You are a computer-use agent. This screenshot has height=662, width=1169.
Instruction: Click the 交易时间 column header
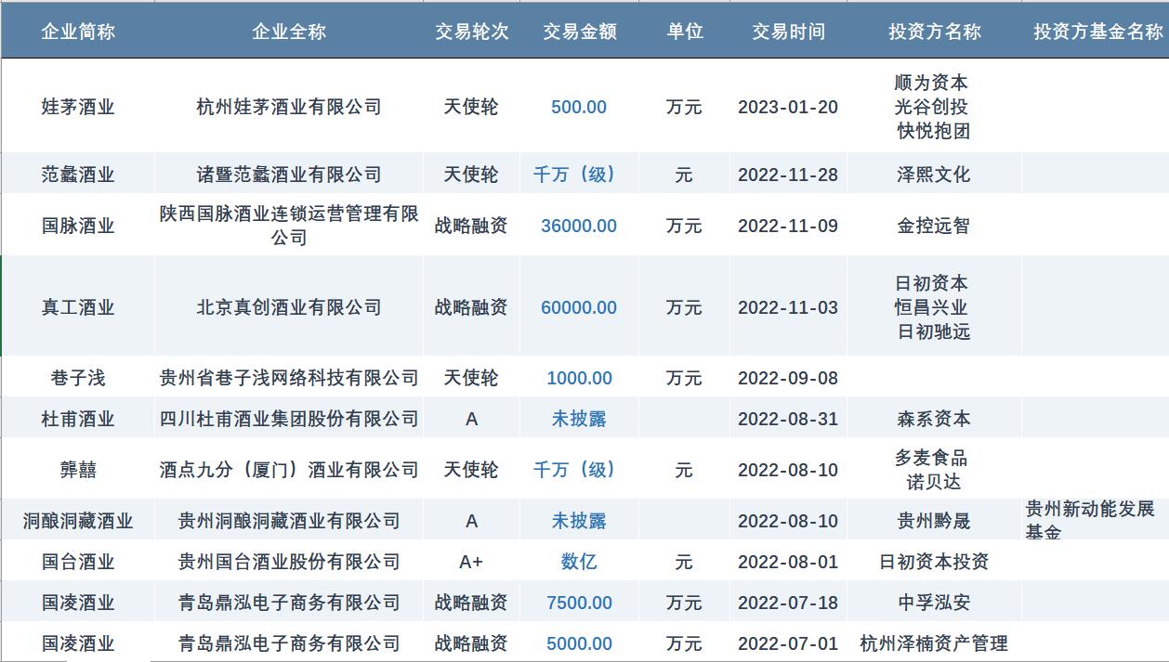788,32
